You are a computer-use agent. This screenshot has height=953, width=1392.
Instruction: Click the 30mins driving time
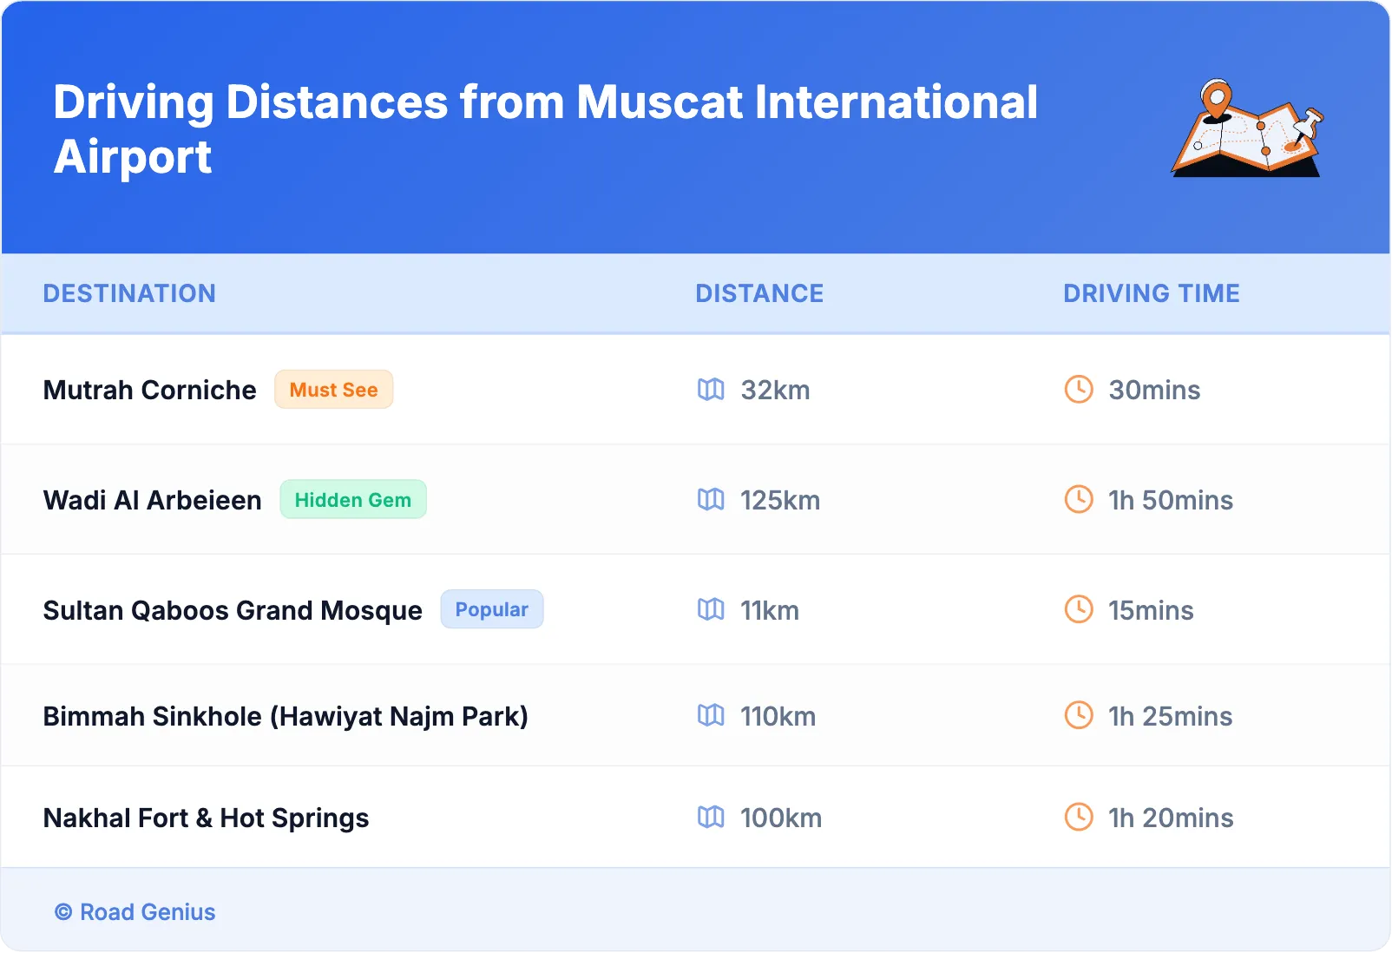point(1154,391)
